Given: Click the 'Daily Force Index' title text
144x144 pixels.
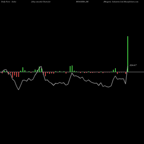Looking at the screenshot, I should click(9, 2).
